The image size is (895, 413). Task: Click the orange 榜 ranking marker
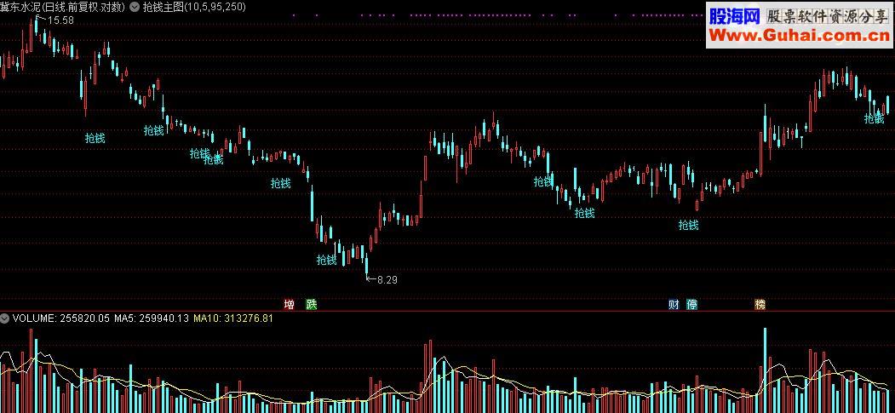coord(760,305)
